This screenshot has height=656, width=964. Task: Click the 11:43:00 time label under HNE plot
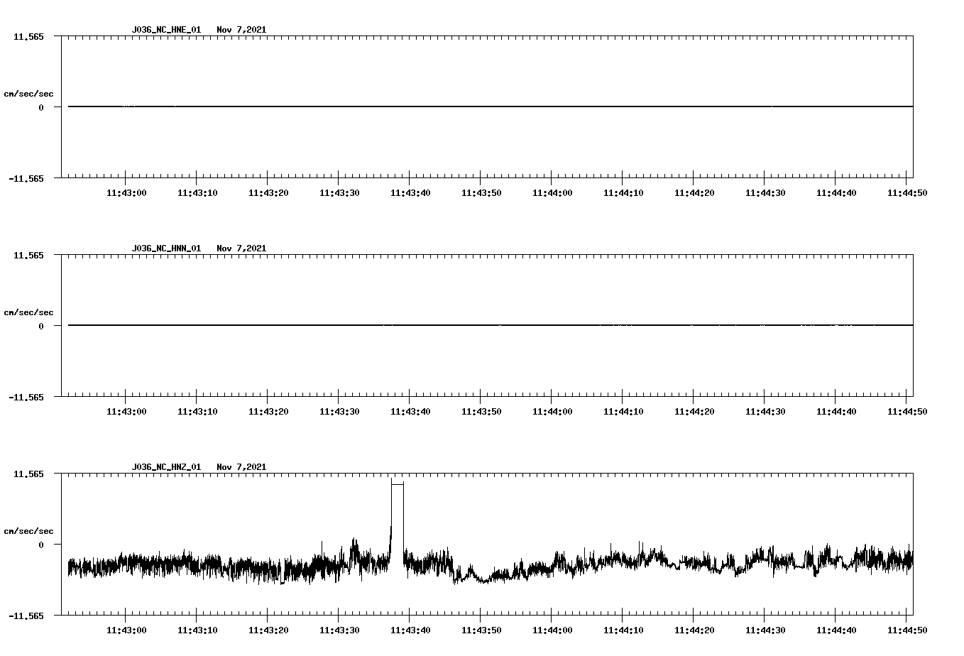click(126, 193)
